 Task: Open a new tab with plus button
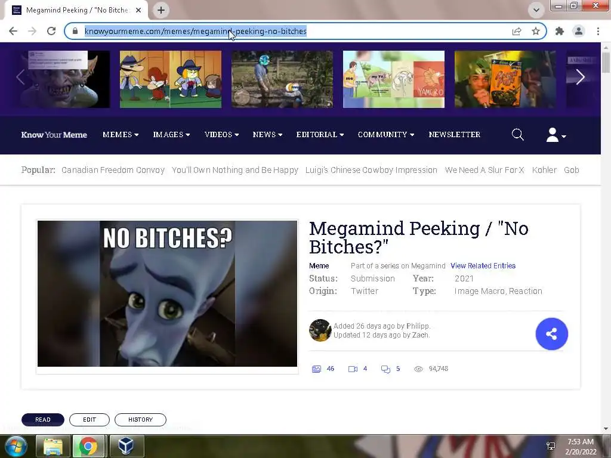tap(161, 10)
